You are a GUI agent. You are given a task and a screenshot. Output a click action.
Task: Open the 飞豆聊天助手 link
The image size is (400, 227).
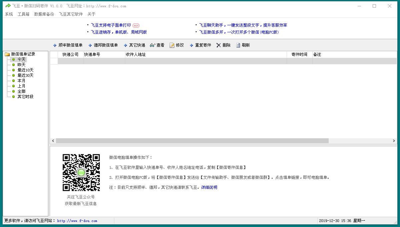pos(243,25)
